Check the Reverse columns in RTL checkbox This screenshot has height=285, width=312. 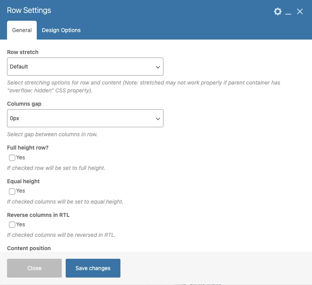pos(12,225)
